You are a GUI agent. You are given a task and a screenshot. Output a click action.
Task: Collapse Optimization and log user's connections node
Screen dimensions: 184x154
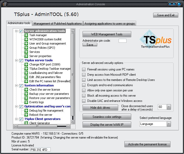coord(16,107)
